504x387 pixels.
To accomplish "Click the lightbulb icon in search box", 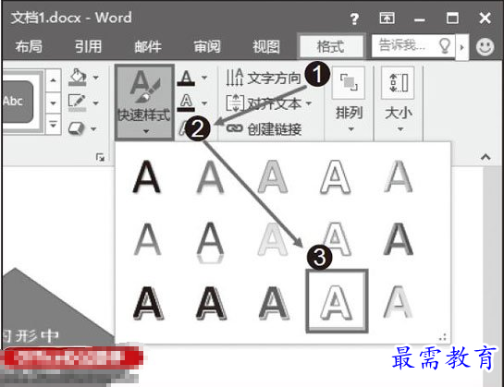I will 445,45.
